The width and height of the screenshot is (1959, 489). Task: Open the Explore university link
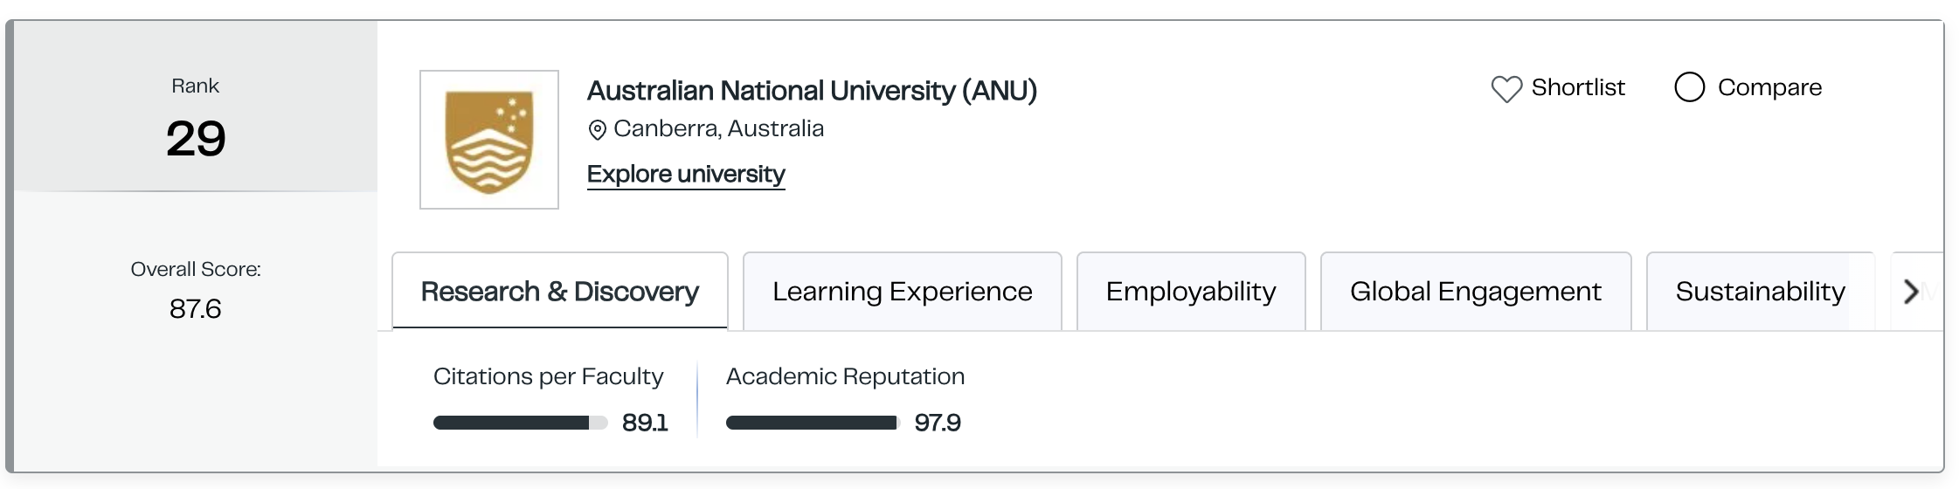pos(686,175)
